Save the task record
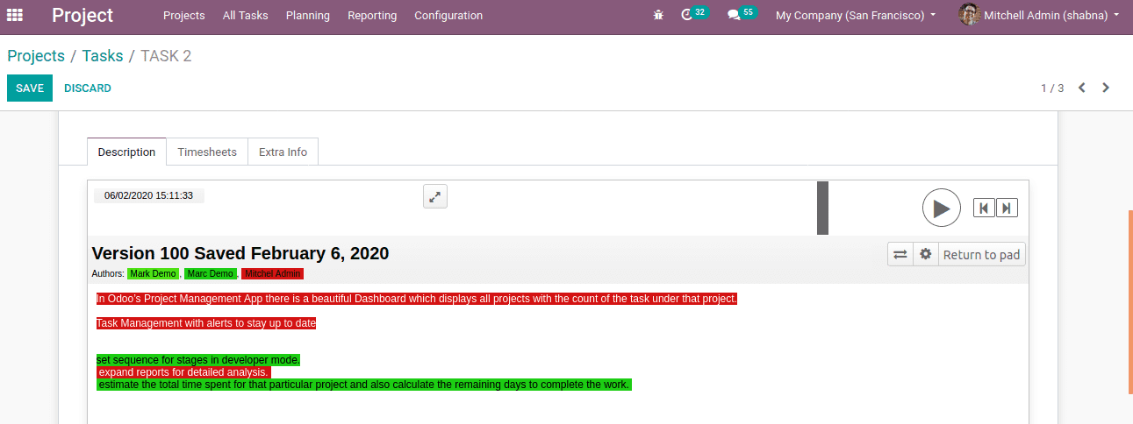 [x=30, y=88]
